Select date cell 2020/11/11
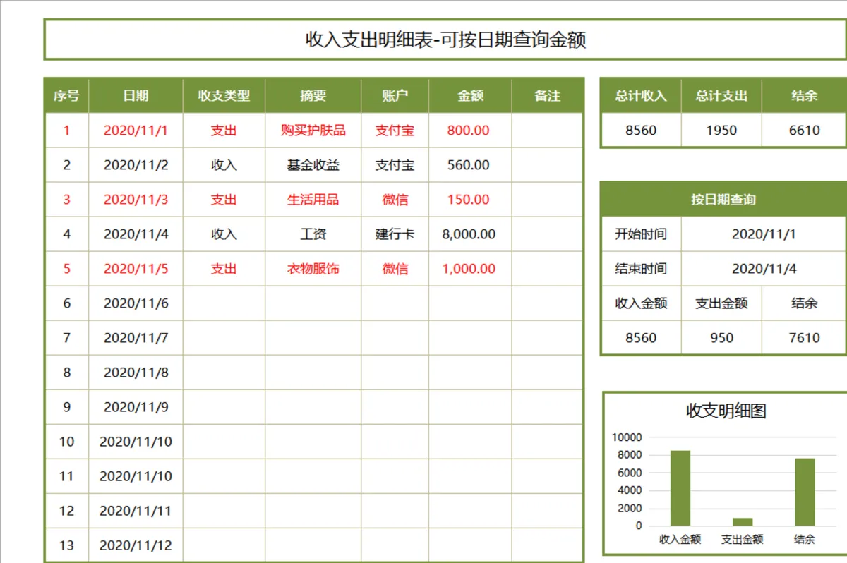This screenshot has height=563, width=847. coord(136,511)
